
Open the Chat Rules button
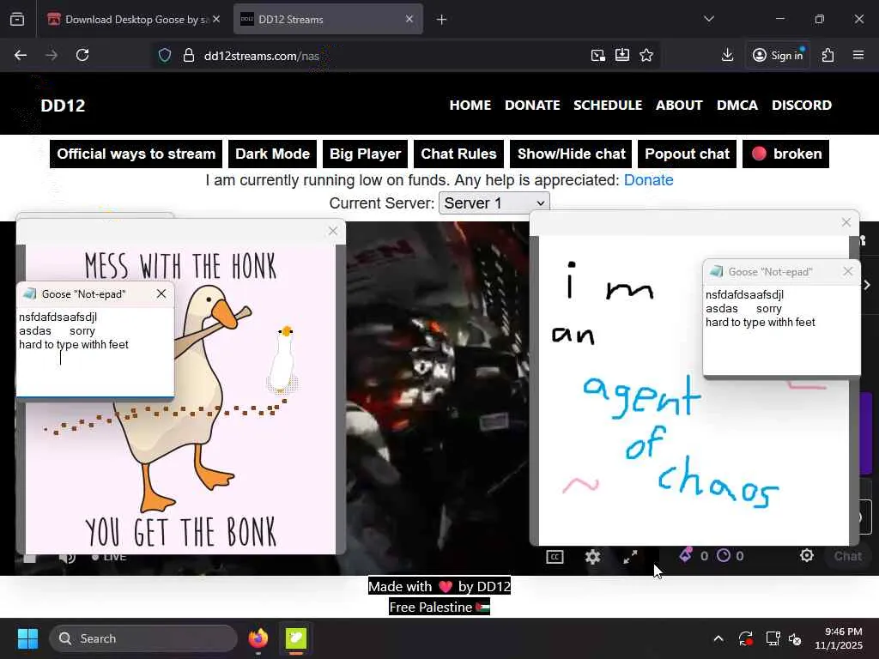coord(458,154)
